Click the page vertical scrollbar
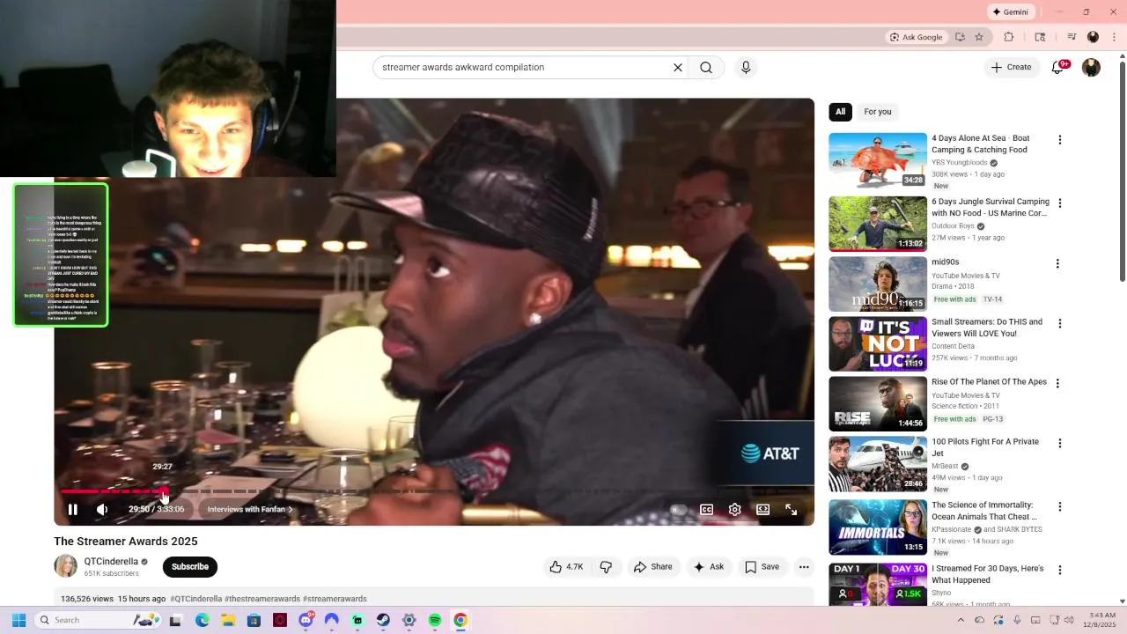The width and height of the screenshot is (1127, 634). coord(1122,172)
